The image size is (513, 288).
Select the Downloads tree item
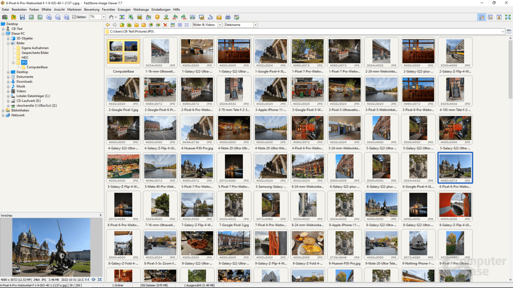pyautogui.click(x=24, y=82)
